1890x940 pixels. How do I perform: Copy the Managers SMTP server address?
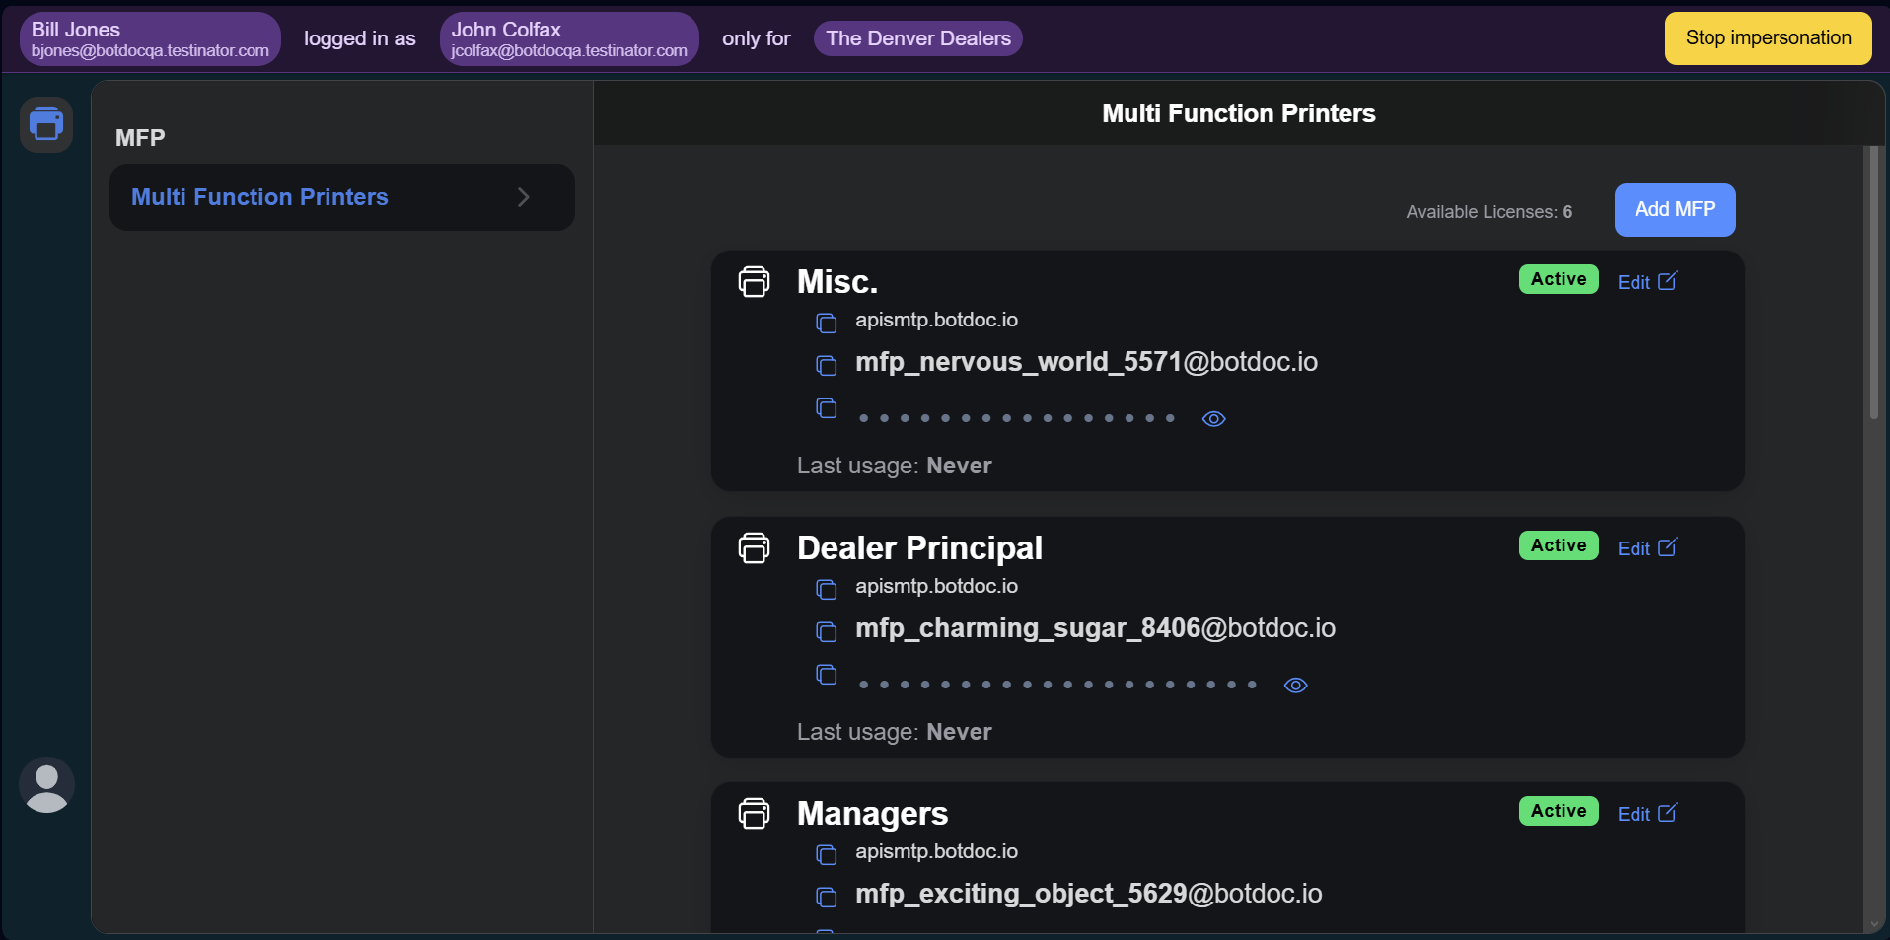(826, 854)
